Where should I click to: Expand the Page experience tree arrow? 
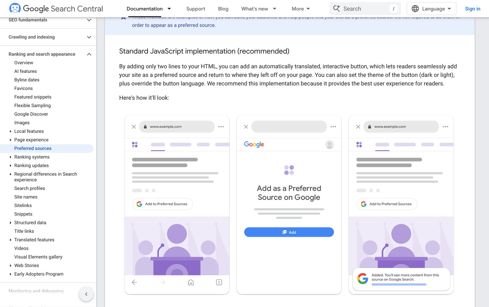[x=10, y=140]
